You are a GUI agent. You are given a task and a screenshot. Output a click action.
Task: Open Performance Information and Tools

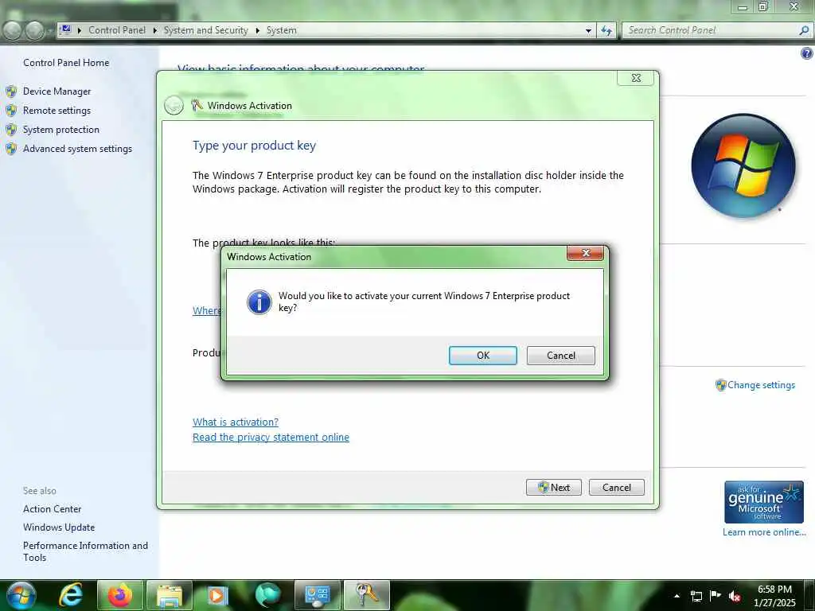pos(85,551)
